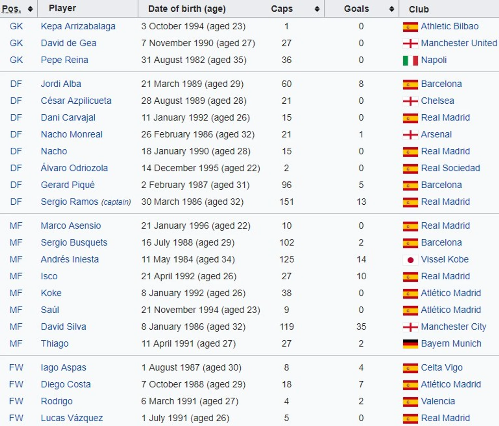
Task: Click the England flag beside Manchester United
Action: pos(410,43)
